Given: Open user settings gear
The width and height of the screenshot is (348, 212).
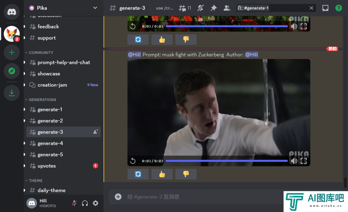Looking at the screenshot, I should [x=95, y=203].
